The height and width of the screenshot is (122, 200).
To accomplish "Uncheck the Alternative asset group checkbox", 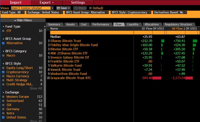I will pos(3,43).
